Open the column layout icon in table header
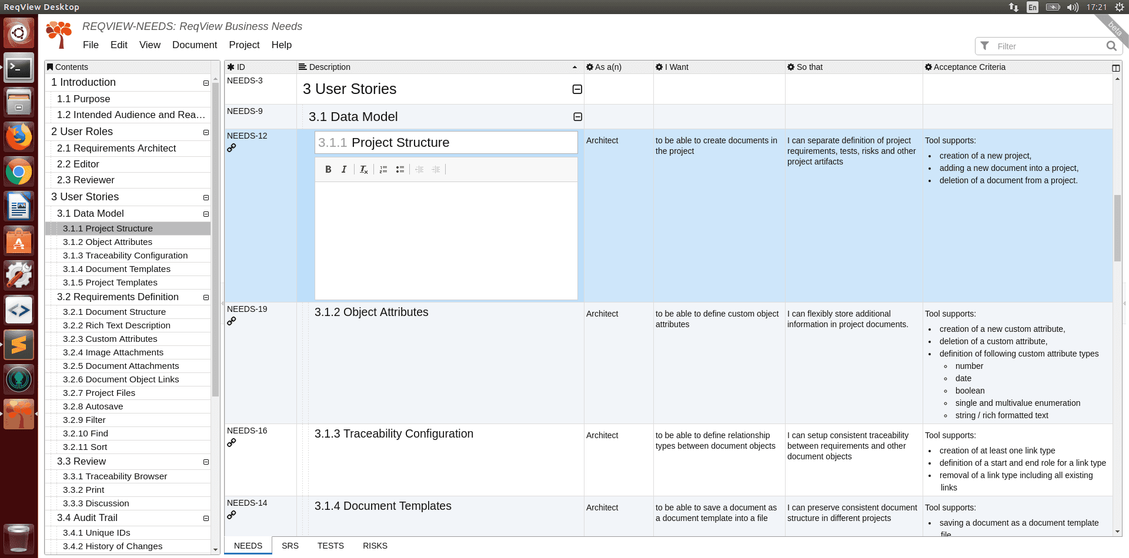 [x=1116, y=68]
